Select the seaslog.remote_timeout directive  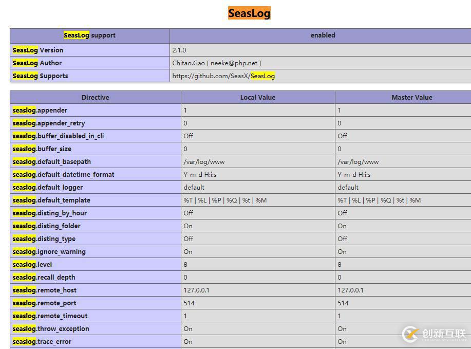[x=50, y=316]
